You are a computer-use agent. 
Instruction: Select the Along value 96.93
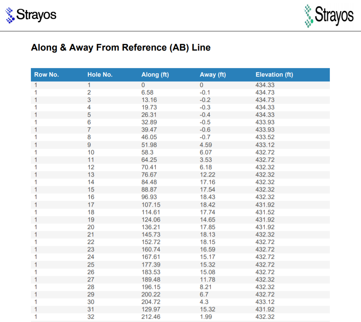pos(149,197)
